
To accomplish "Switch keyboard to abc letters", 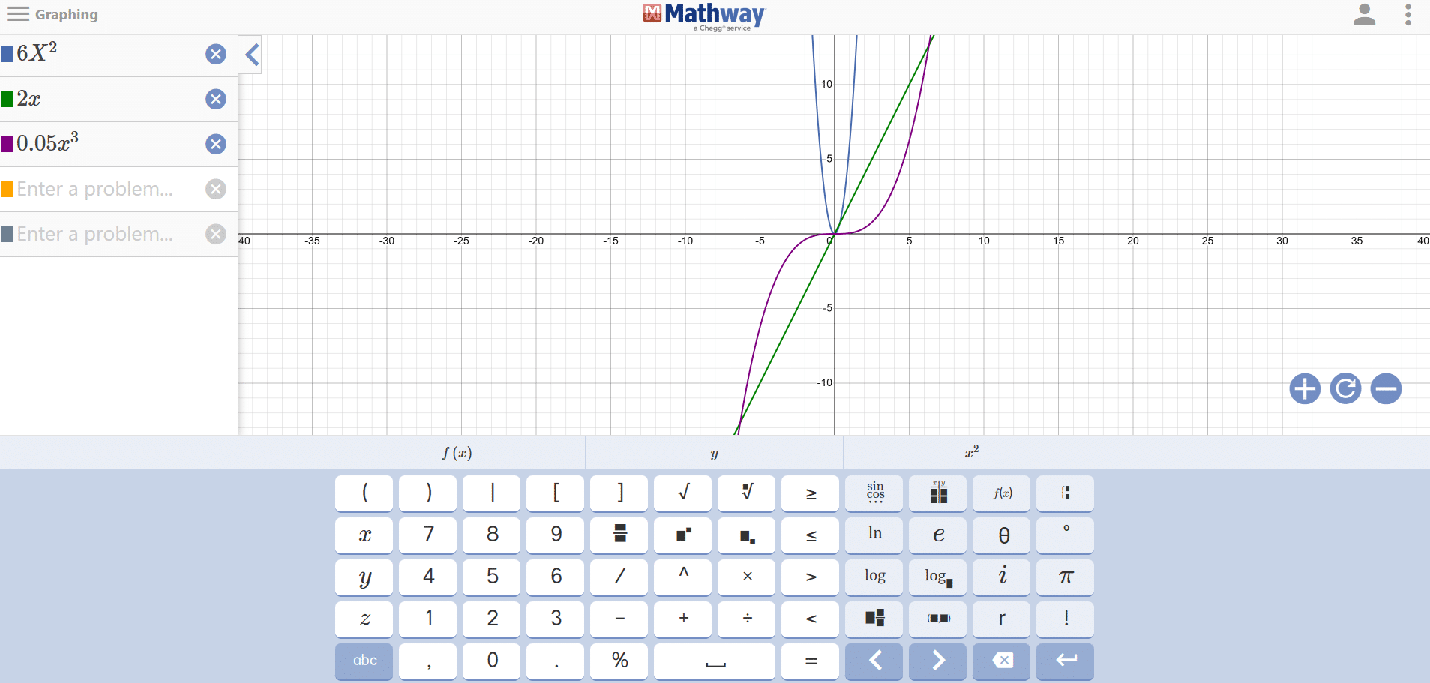I will pyautogui.click(x=364, y=661).
